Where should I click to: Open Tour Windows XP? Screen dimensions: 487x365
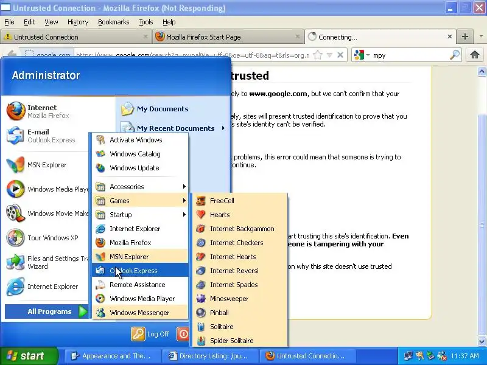tap(47, 238)
